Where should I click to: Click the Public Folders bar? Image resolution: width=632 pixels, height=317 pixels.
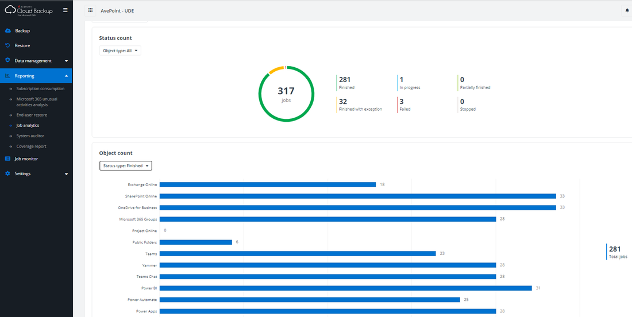point(196,242)
